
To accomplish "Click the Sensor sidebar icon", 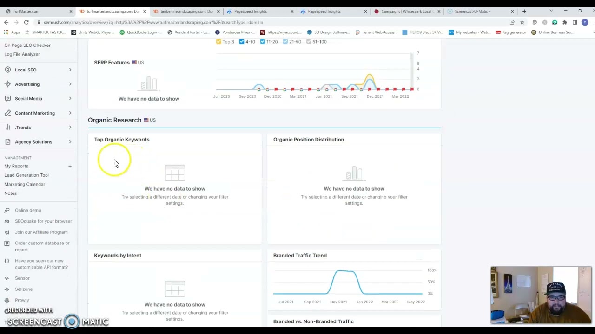I will click(x=7, y=278).
